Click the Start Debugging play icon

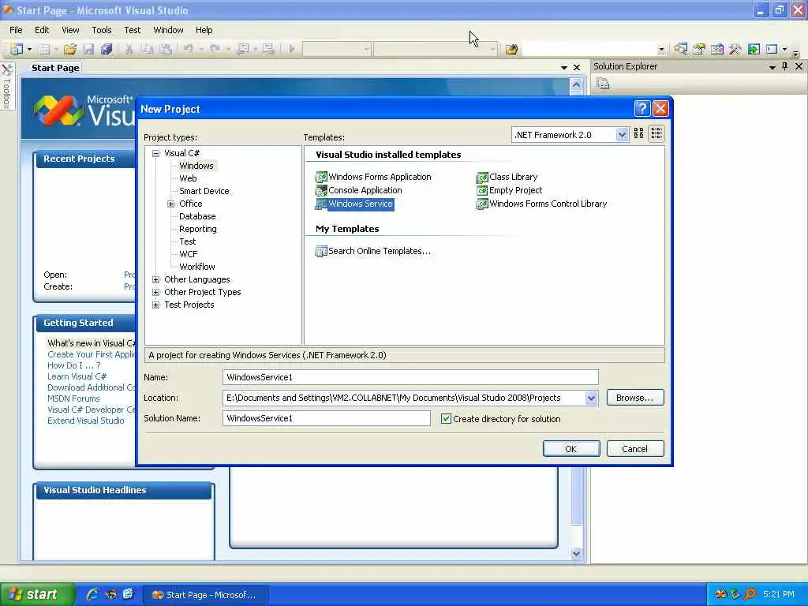[292, 49]
